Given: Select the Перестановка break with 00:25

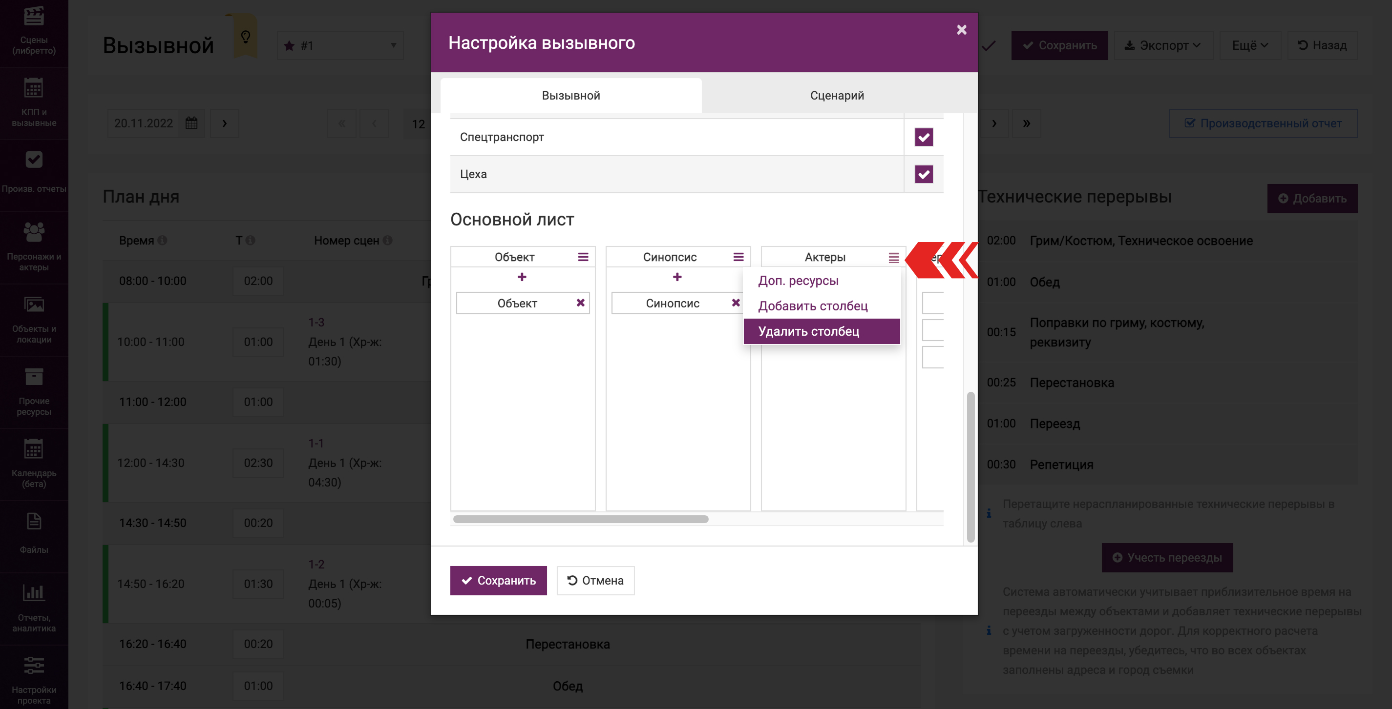Looking at the screenshot, I should pos(1167,383).
